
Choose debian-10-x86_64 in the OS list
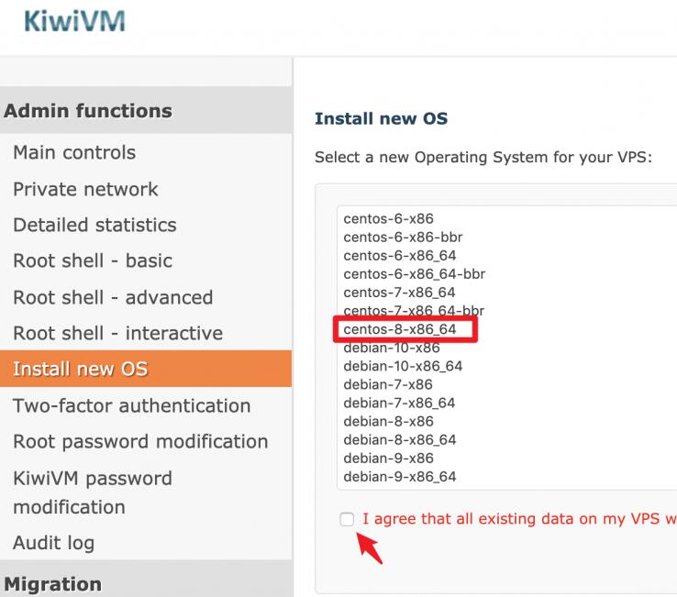[x=403, y=366]
